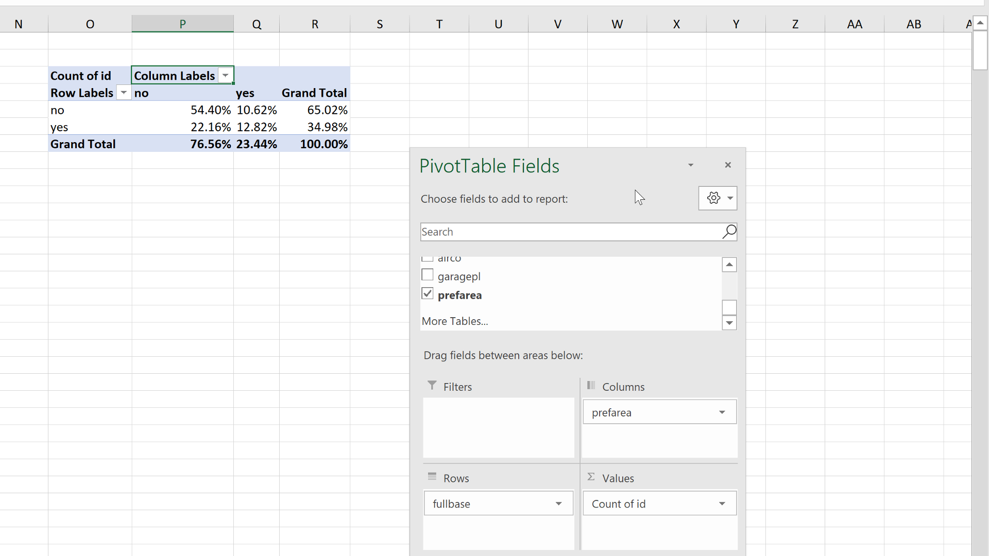
Task: Uncheck the prefarea field checkbox
Action: [428, 294]
